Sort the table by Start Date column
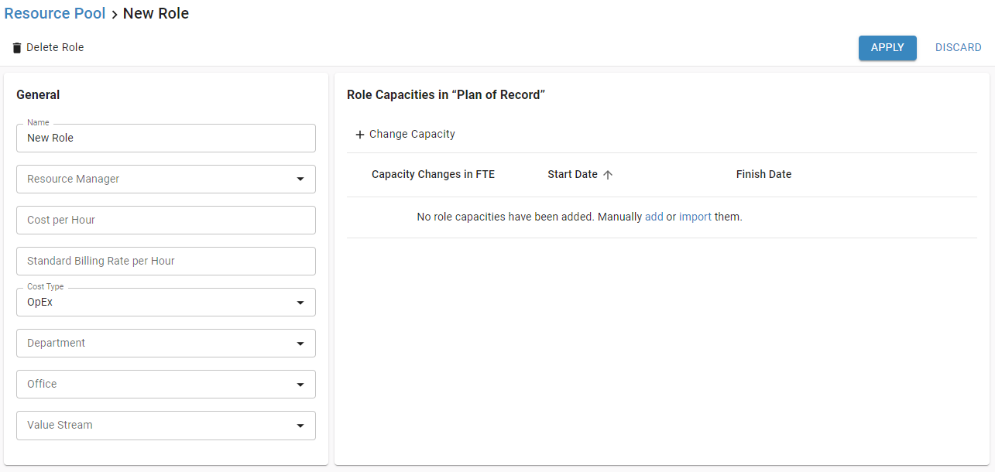This screenshot has height=472, width=995. tap(572, 175)
